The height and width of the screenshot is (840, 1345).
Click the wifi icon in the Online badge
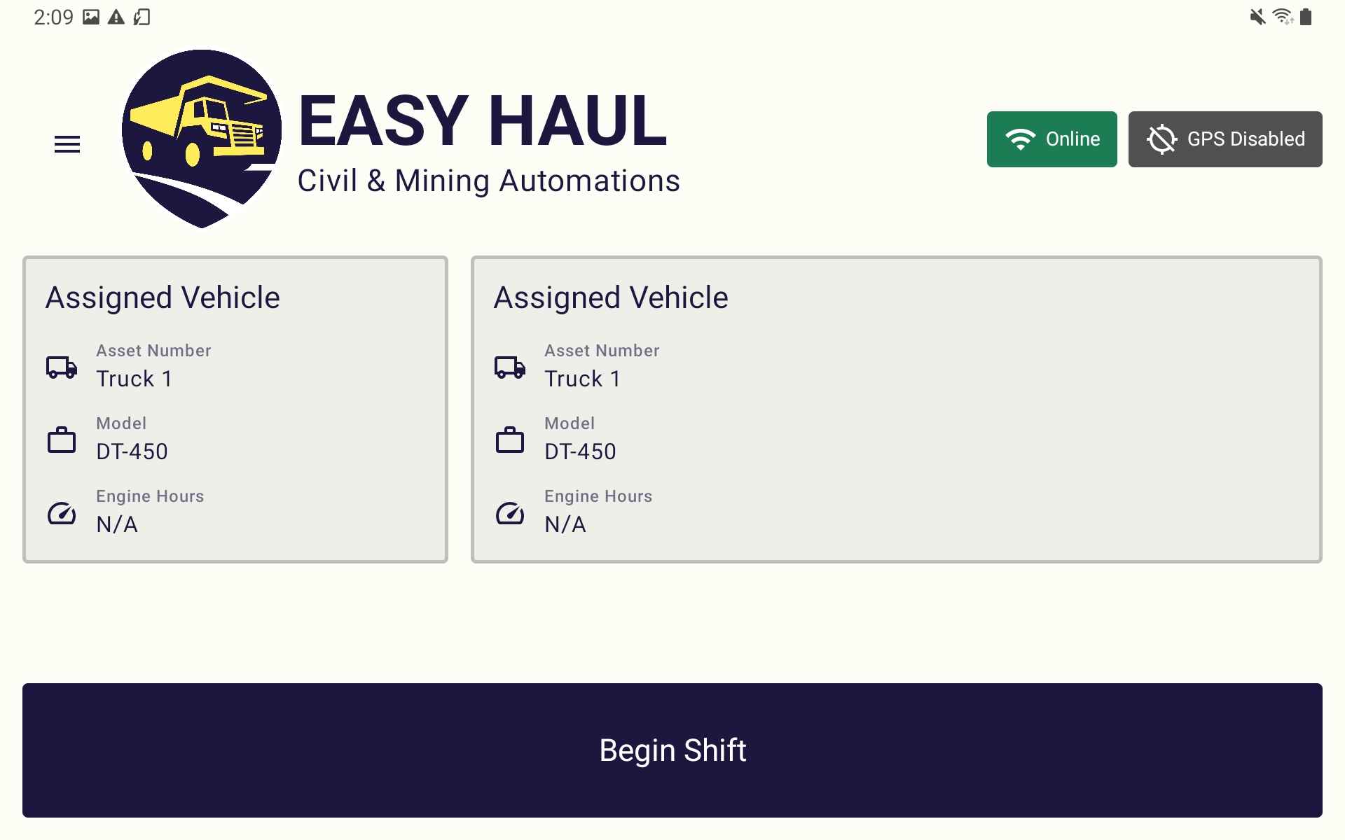point(1020,139)
